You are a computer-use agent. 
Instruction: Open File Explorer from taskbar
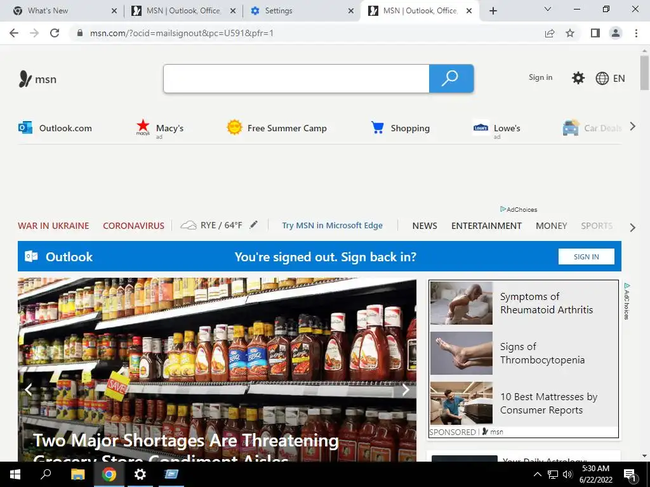(77, 474)
